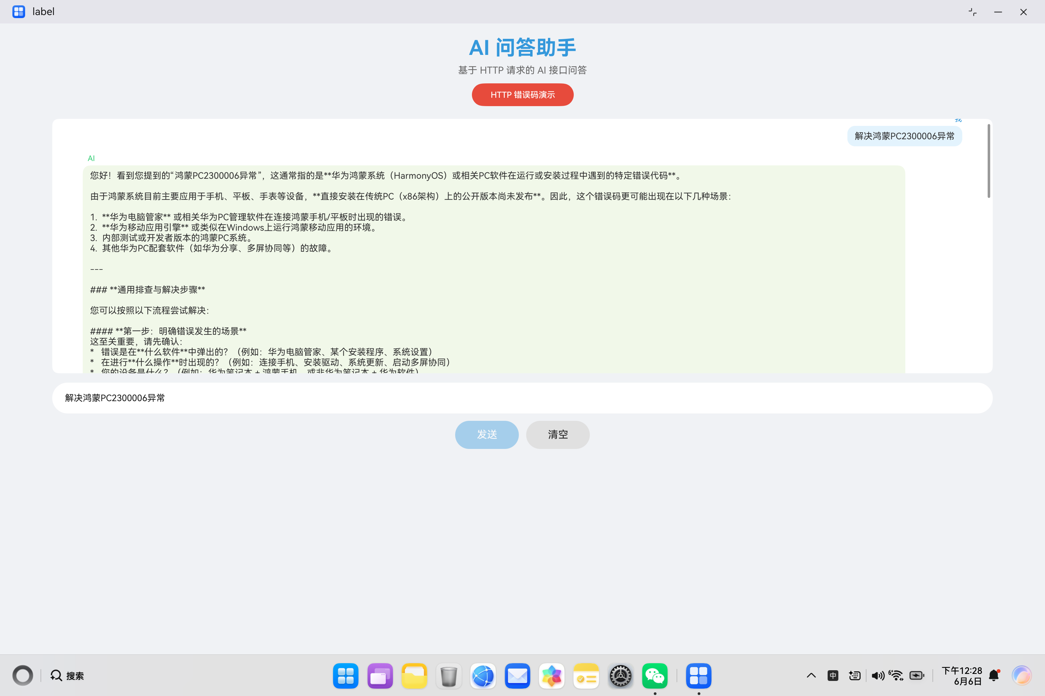Open the purple multitask windows icon in dock
The image size is (1045, 696).
coord(380,676)
